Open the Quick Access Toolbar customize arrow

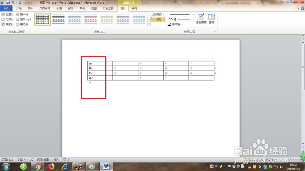(25, 3)
